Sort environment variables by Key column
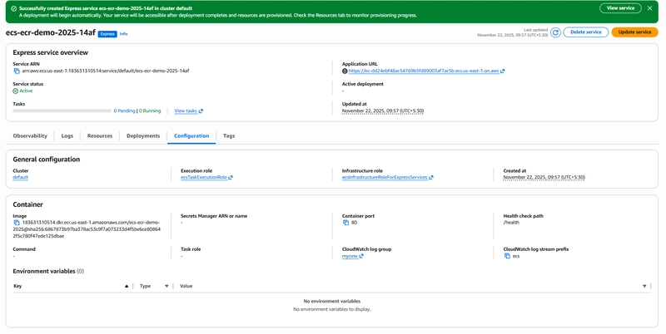This screenshot has height=334, width=666. pyautogui.click(x=127, y=286)
